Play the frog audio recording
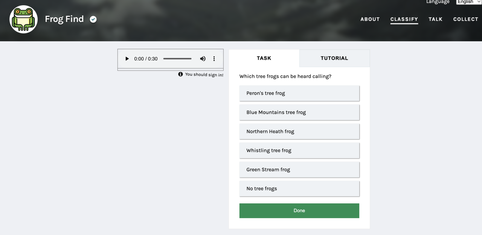Screen dimensions: 482x235 click(127, 59)
